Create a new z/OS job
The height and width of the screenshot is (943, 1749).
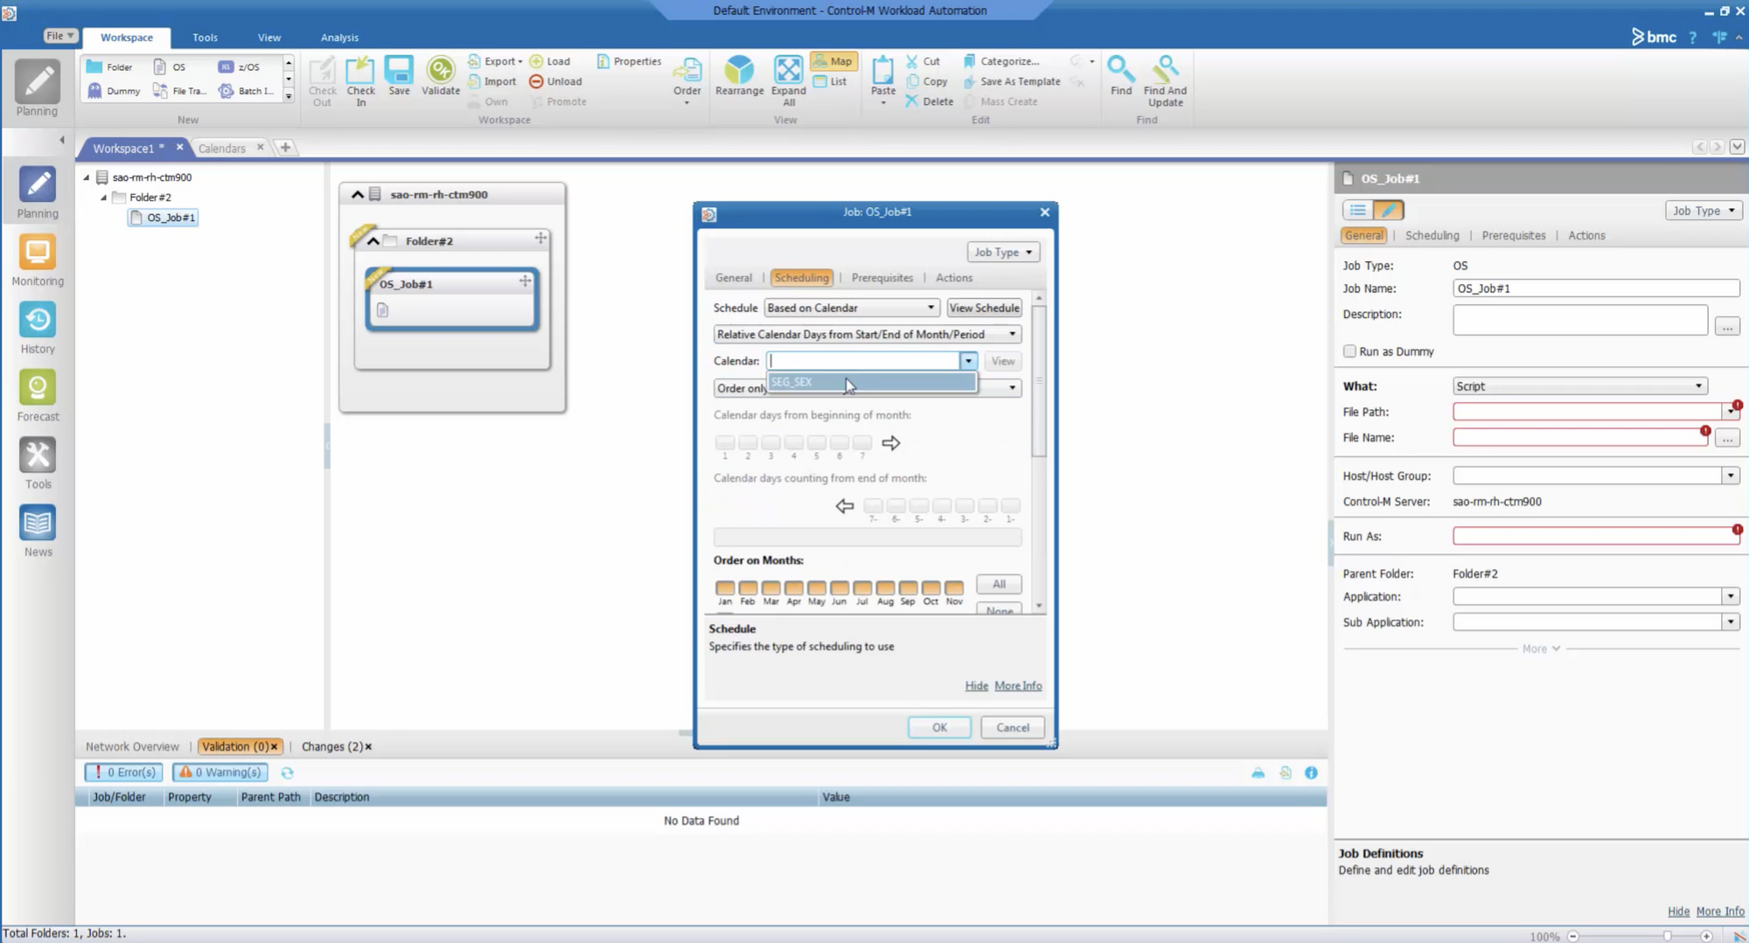pos(240,66)
